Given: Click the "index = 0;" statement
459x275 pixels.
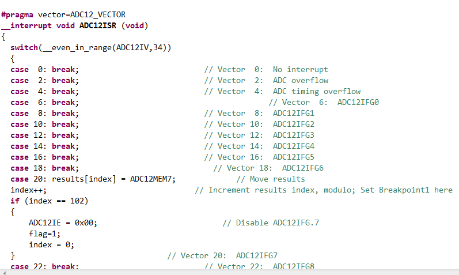Looking at the screenshot, I should pos(51,244).
